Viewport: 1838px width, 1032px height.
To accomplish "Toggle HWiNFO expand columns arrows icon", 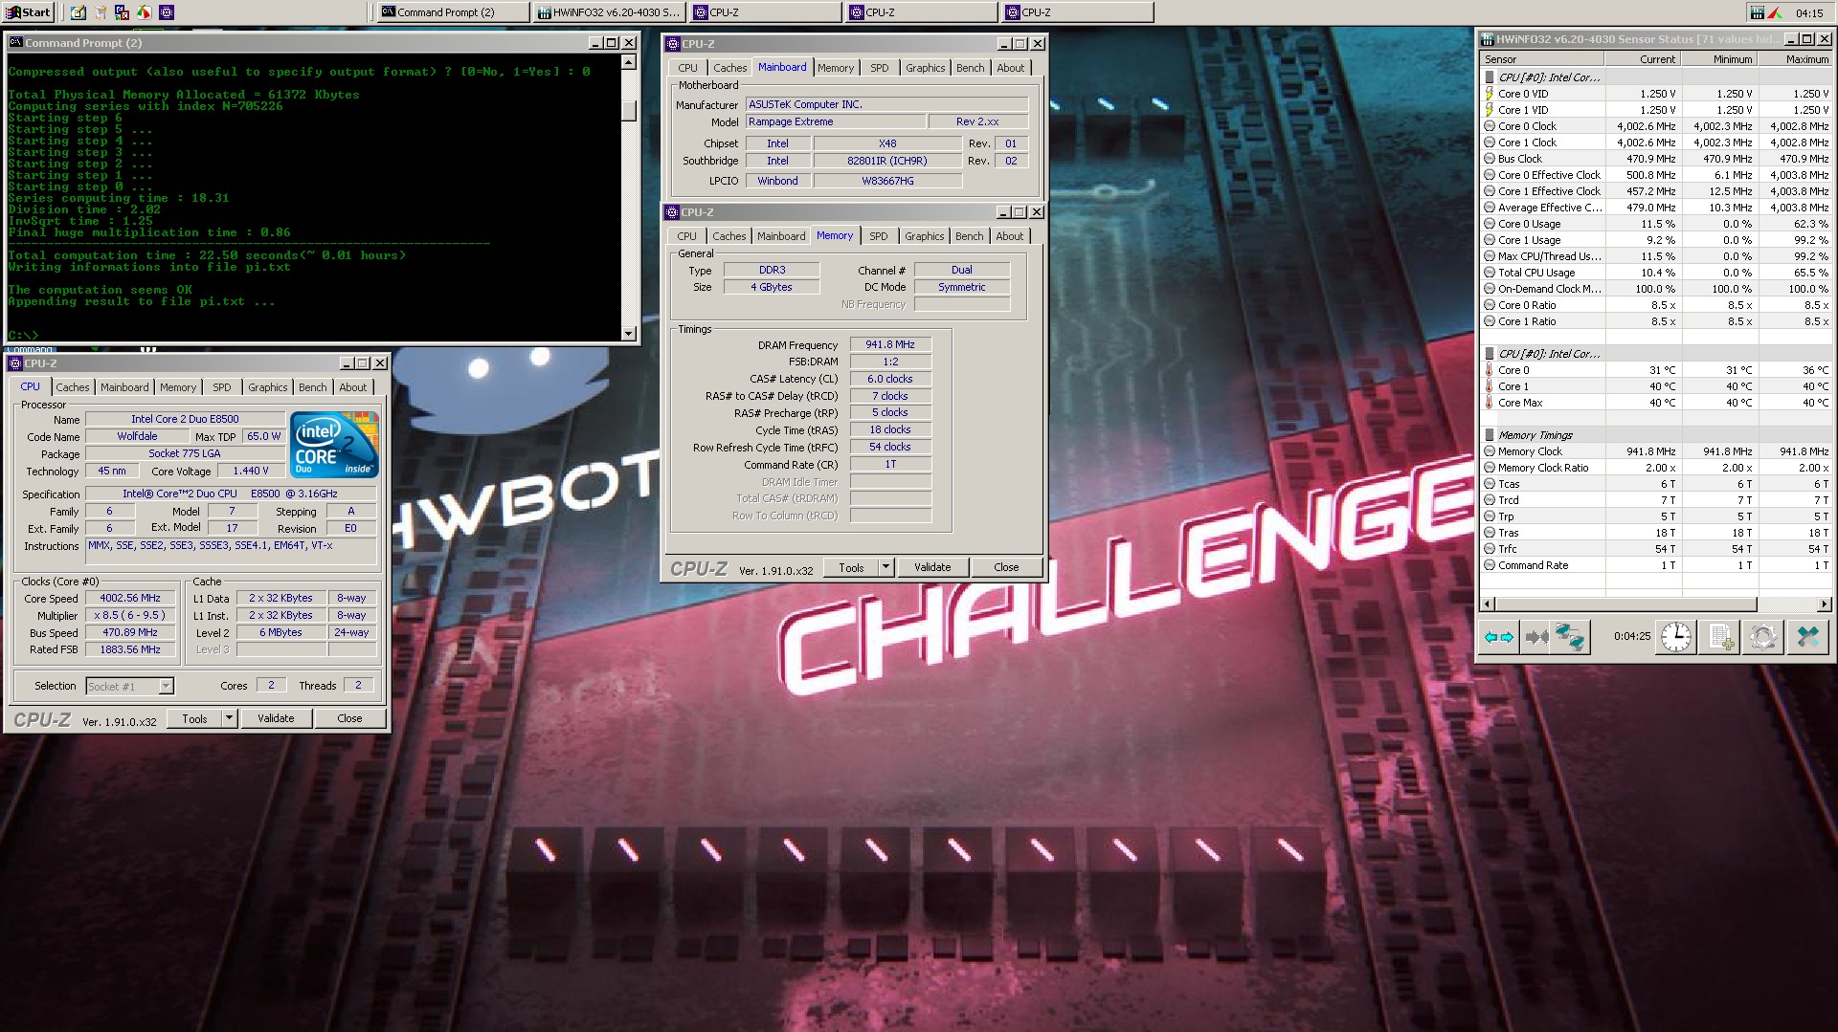I will pos(1499,637).
